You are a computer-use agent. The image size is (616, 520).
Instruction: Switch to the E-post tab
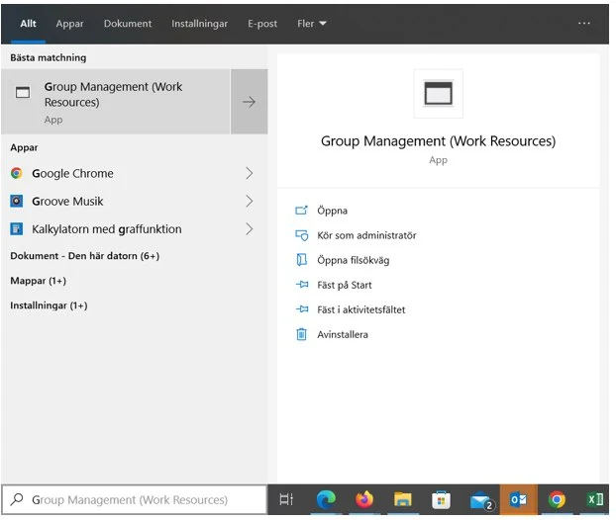coord(262,24)
